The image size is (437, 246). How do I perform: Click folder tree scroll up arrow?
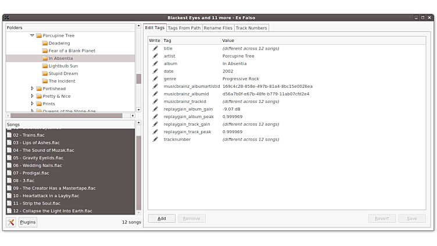coord(138,26)
